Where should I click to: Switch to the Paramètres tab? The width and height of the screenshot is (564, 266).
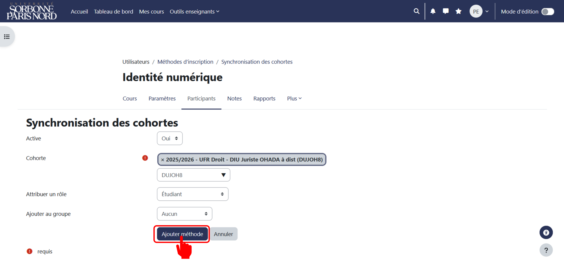(x=162, y=99)
